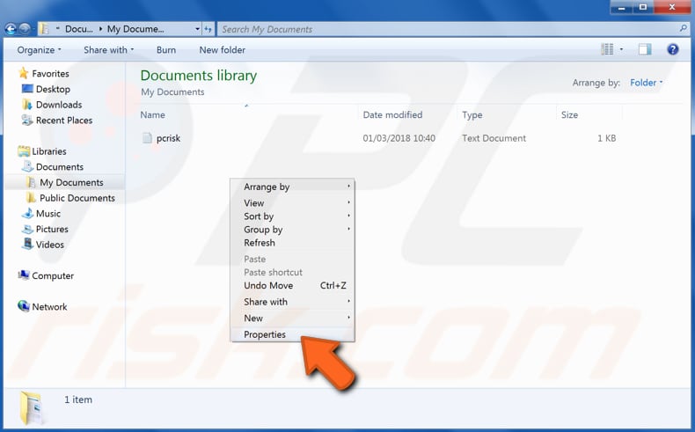The height and width of the screenshot is (432, 695).
Task: Open the address bar history dropdown
Action: tap(197, 29)
